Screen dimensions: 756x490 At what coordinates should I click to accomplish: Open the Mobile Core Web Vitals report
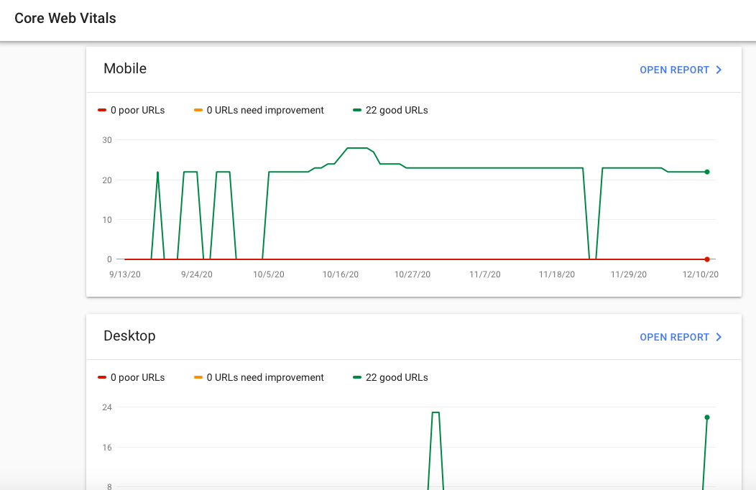(681, 70)
